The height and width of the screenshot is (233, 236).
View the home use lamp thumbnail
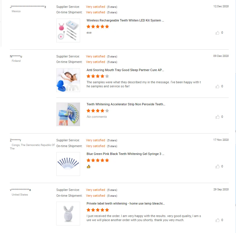(x=68, y=214)
